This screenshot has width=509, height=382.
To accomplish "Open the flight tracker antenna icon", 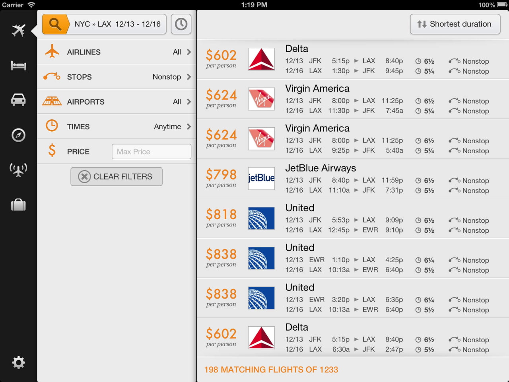I will 18,170.
